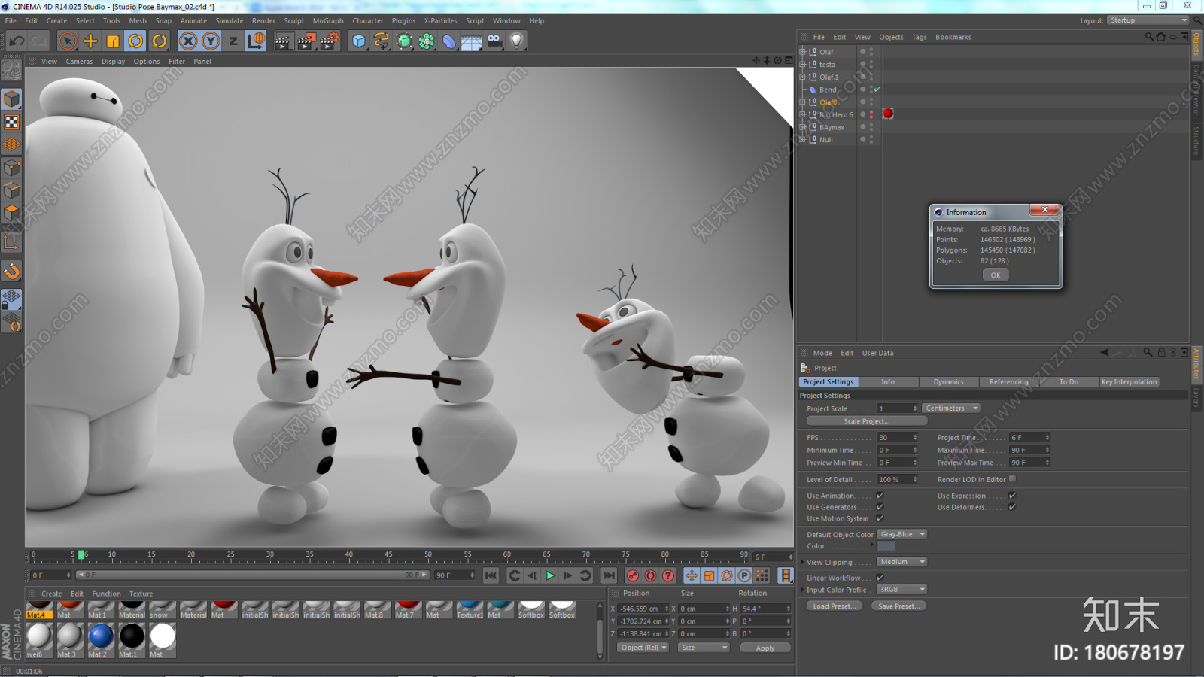The width and height of the screenshot is (1204, 677).
Task: Add a Light object bulb icon
Action: point(517,41)
